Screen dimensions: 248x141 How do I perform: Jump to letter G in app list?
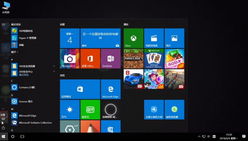12,95
